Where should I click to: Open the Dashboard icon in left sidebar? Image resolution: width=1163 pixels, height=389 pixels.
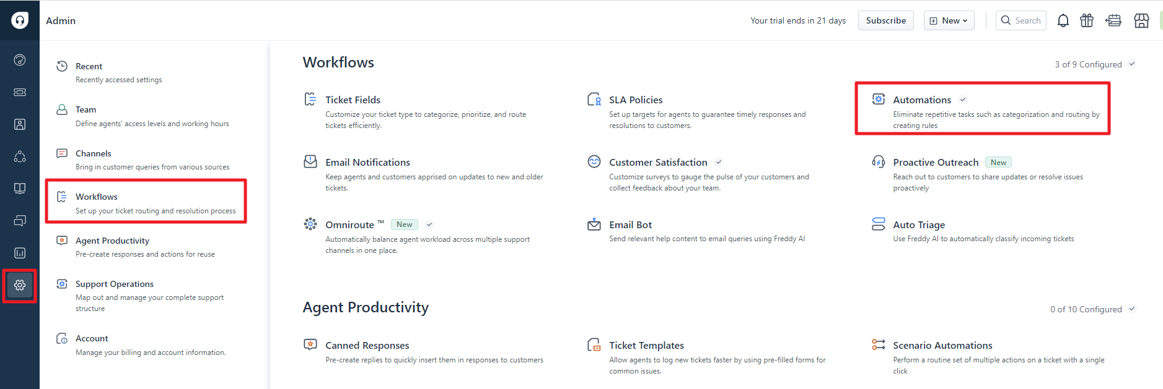[20, 60]
